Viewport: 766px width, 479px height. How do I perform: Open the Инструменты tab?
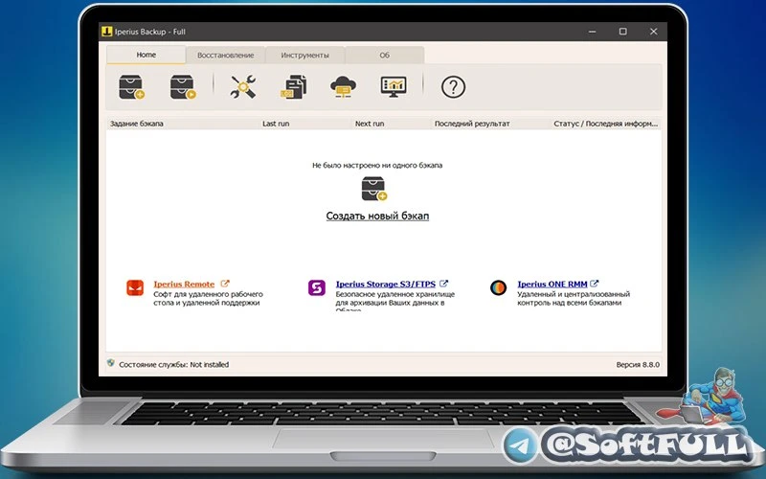pyautogui.click(x=304, y=56)
